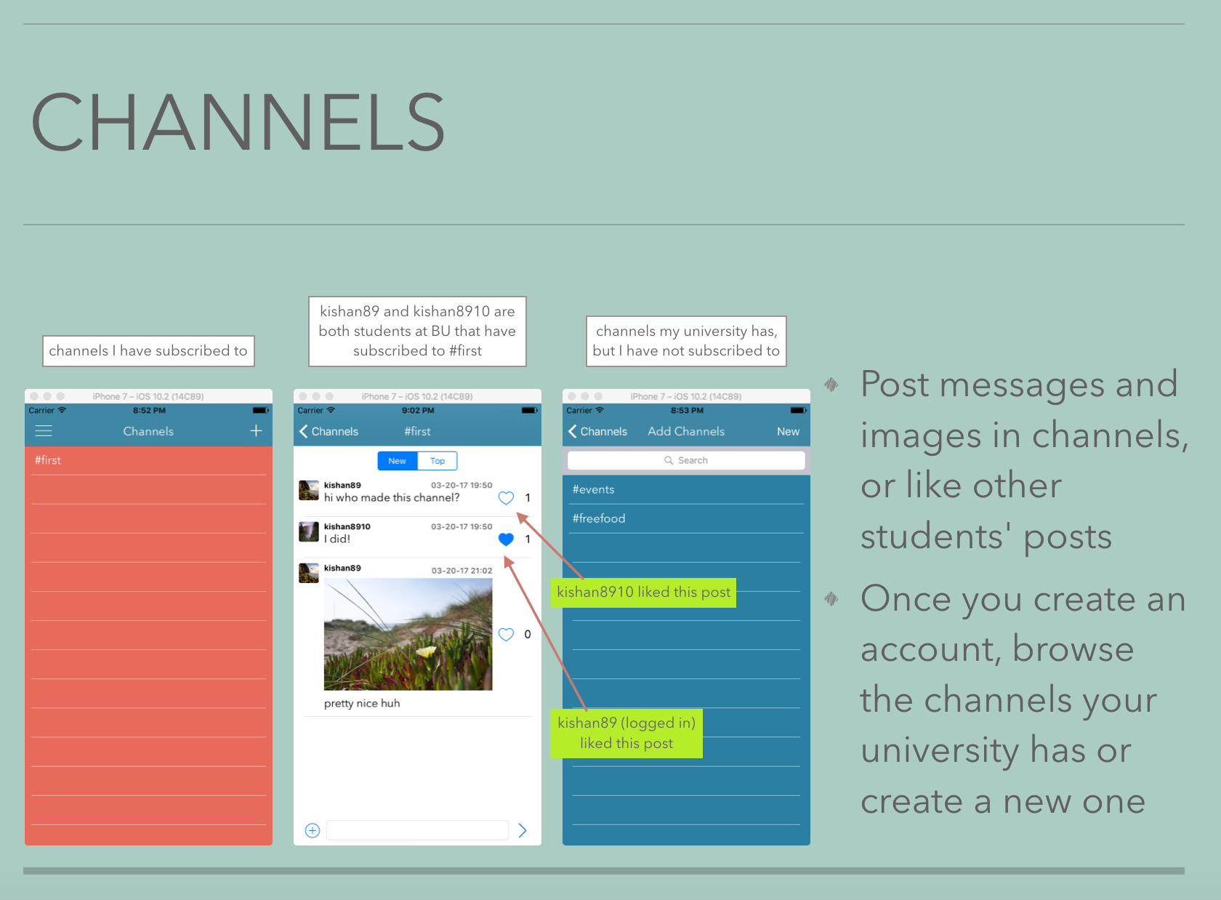Select the #events channel row
This screenshot has height=900, width=1221.
[x=686, y=490]
